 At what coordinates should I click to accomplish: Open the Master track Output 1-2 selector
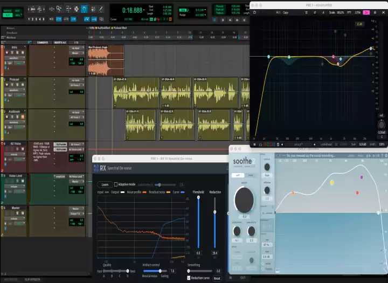tap(77, 213)
